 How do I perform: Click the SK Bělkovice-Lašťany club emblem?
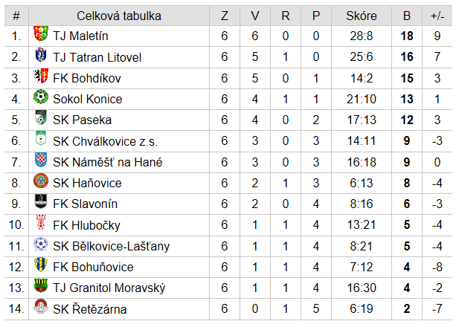41,244
